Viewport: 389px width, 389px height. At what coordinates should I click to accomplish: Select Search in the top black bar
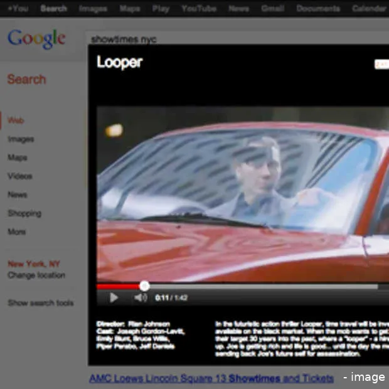click(53, 8)
